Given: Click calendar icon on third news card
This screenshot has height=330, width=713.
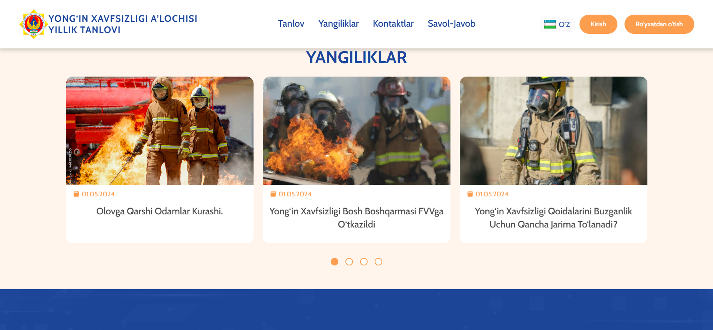Looking at the screenshot, I should coord(470,194).
